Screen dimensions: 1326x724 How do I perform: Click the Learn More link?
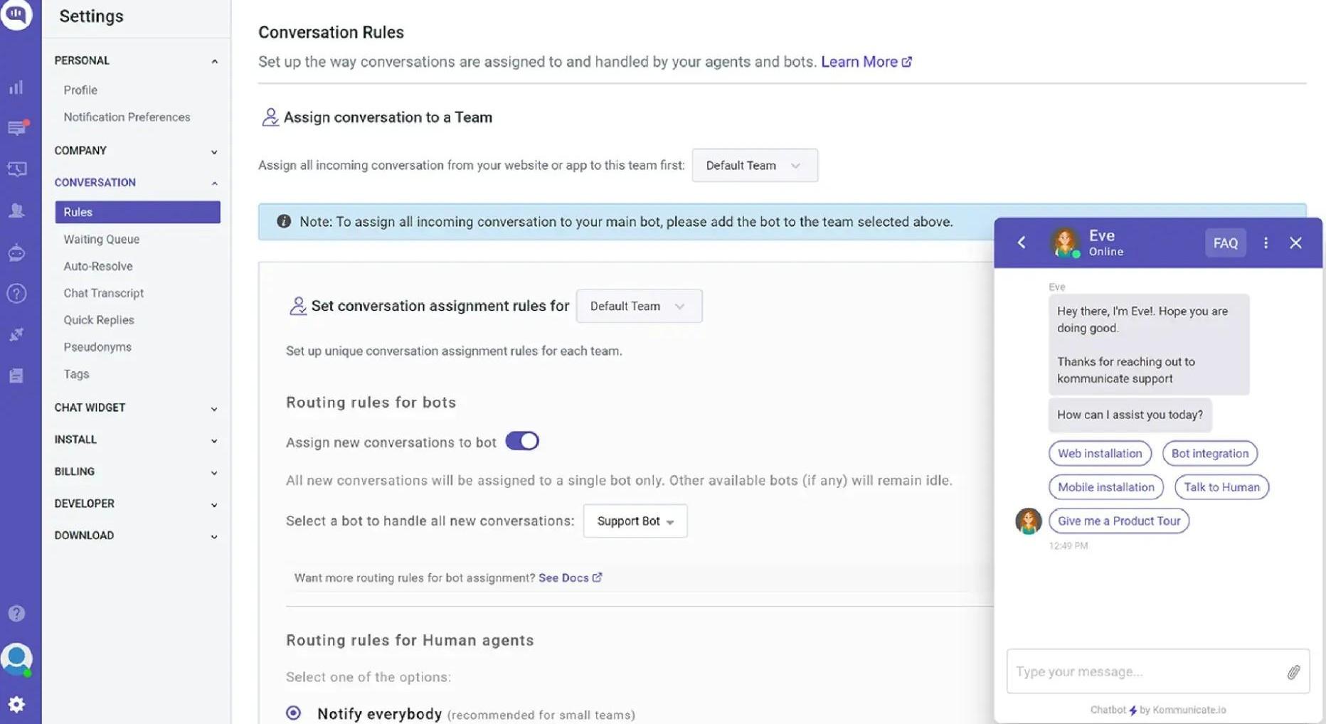866,62
